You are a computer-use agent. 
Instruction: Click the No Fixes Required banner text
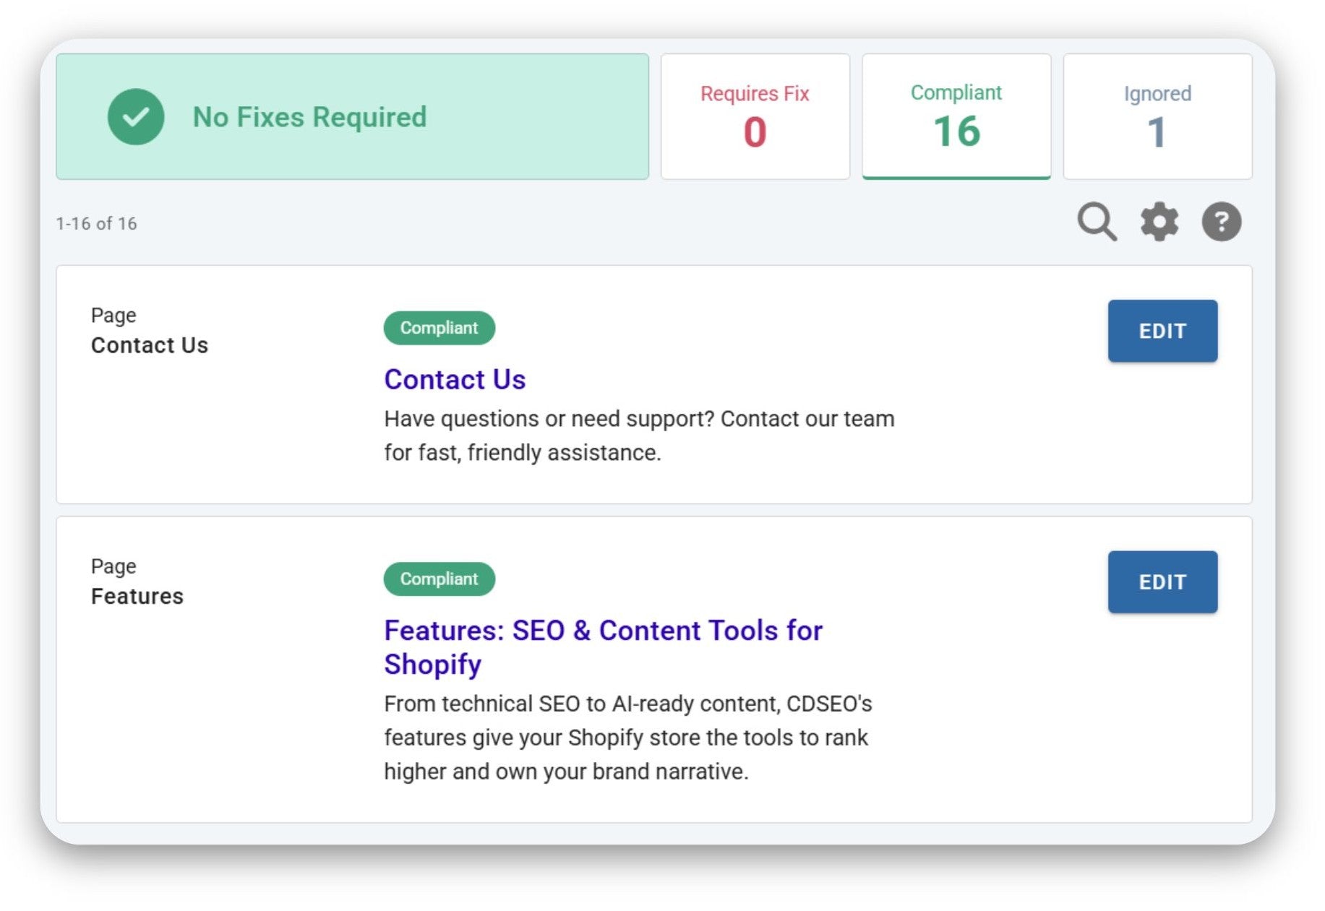pos(309,117)
